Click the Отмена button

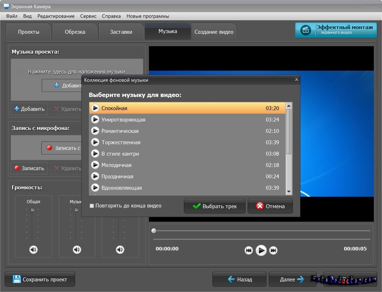(270, 206)
